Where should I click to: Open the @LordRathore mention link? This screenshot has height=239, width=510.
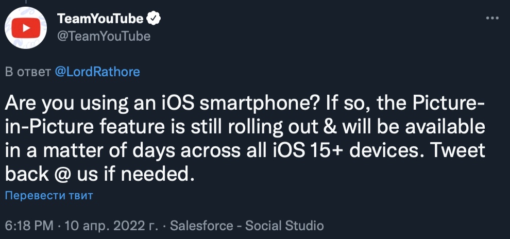point(97,72)
